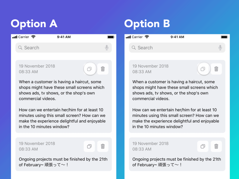The width and height of the screenshot is (239, 179).
Task: Click the battery indicator in Option B's status bar
Action: pyautogui.click(x=224, y=37)
